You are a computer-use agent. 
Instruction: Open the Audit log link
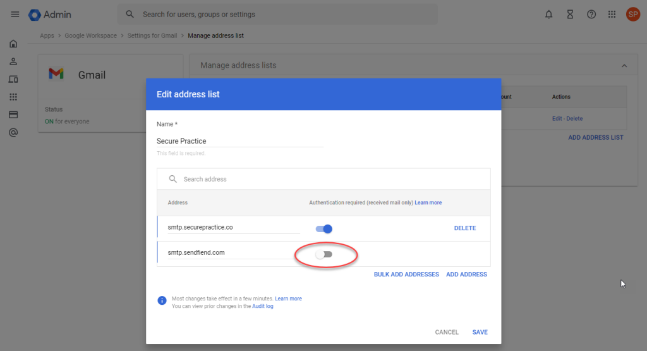click(262, 306)
